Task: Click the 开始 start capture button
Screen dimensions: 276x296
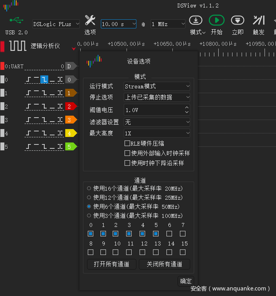Action: (x=216, y=21)
